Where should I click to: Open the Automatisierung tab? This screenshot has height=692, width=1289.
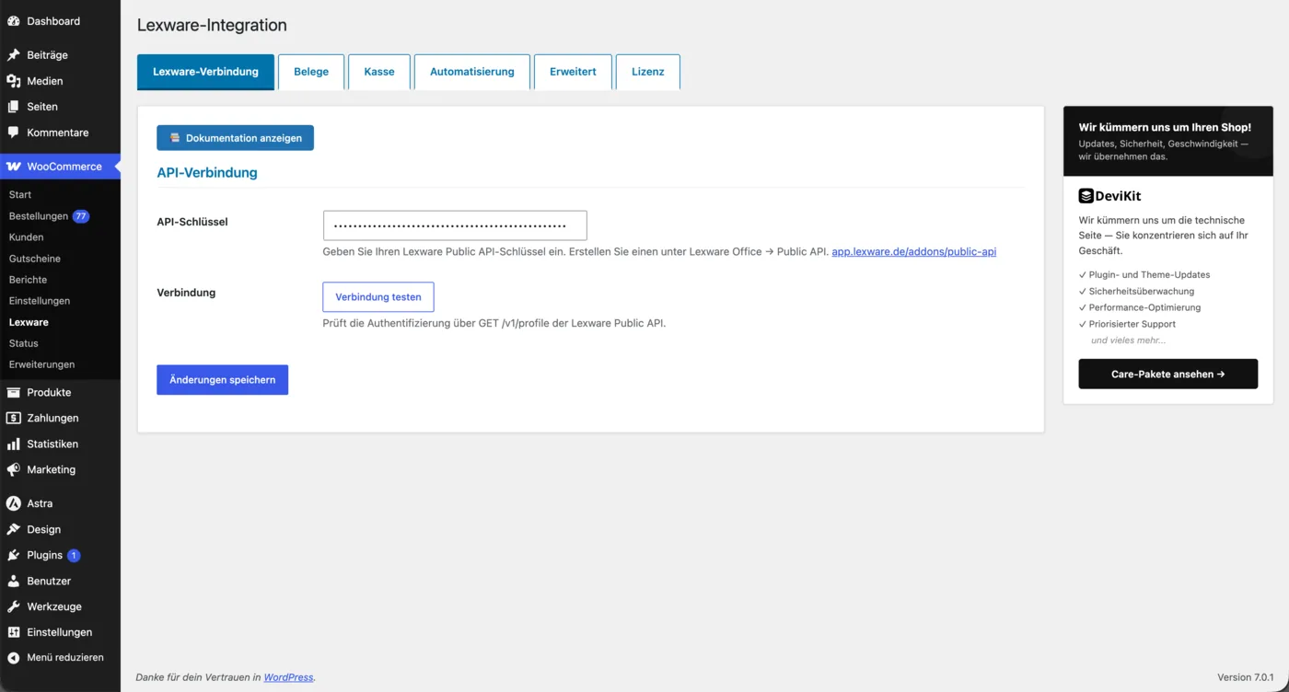(472, 72)
